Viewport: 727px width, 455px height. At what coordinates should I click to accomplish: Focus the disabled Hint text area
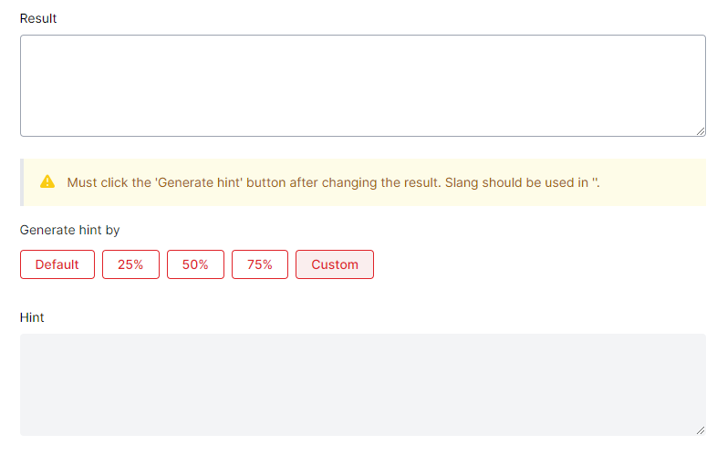click(362, 384)
